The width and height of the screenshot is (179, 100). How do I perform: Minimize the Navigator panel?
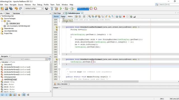tap(50, 56)
